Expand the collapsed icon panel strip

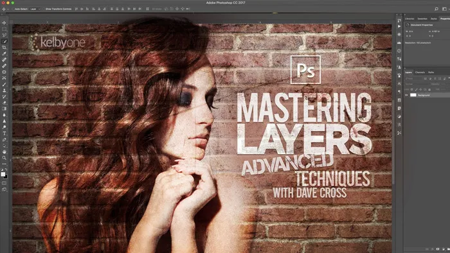(397, 14)
